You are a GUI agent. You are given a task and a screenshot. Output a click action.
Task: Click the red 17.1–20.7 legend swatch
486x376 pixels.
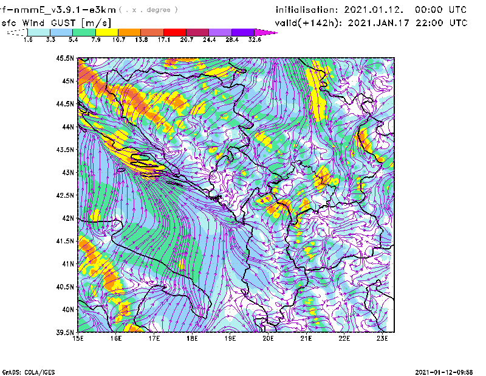click(x=175, y=32)
